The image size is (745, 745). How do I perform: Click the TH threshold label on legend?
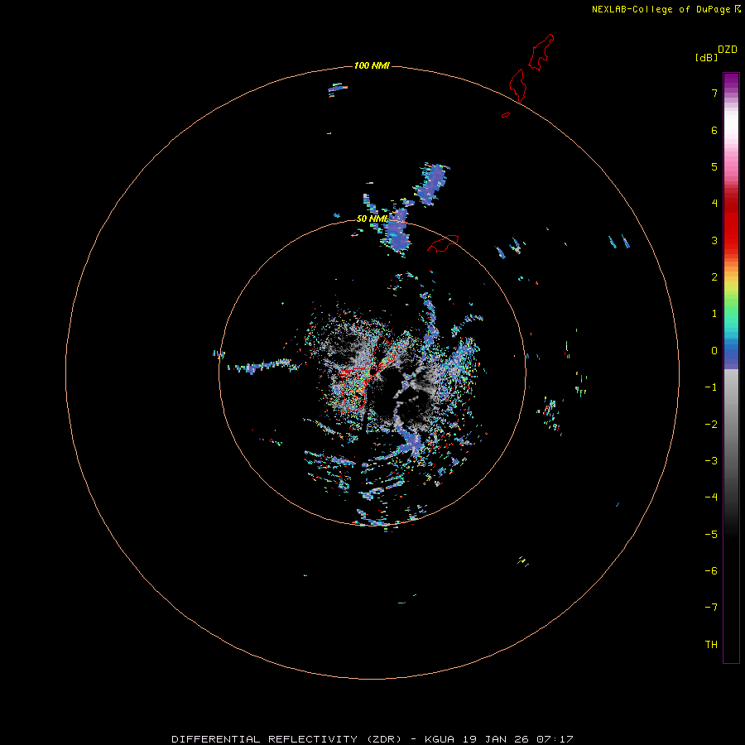coord(711,645)
